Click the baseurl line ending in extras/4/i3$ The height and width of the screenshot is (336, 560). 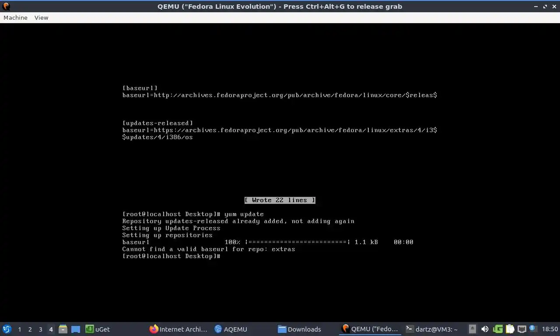click(280, 130)
